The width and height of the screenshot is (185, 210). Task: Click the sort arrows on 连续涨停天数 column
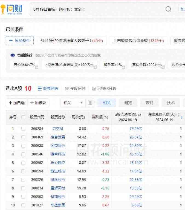182,117
